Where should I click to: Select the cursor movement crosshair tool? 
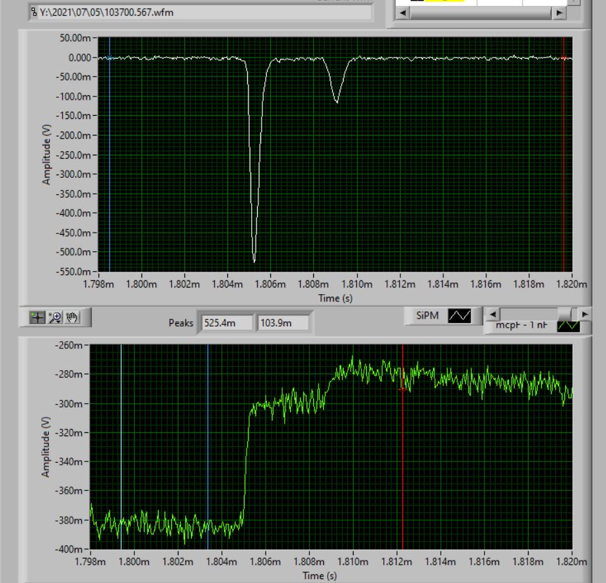pyautogui.click(x=38, y=317)
